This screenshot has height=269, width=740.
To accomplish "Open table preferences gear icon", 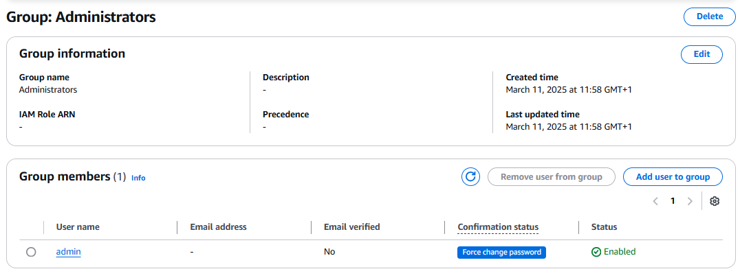I will [715, 201].
